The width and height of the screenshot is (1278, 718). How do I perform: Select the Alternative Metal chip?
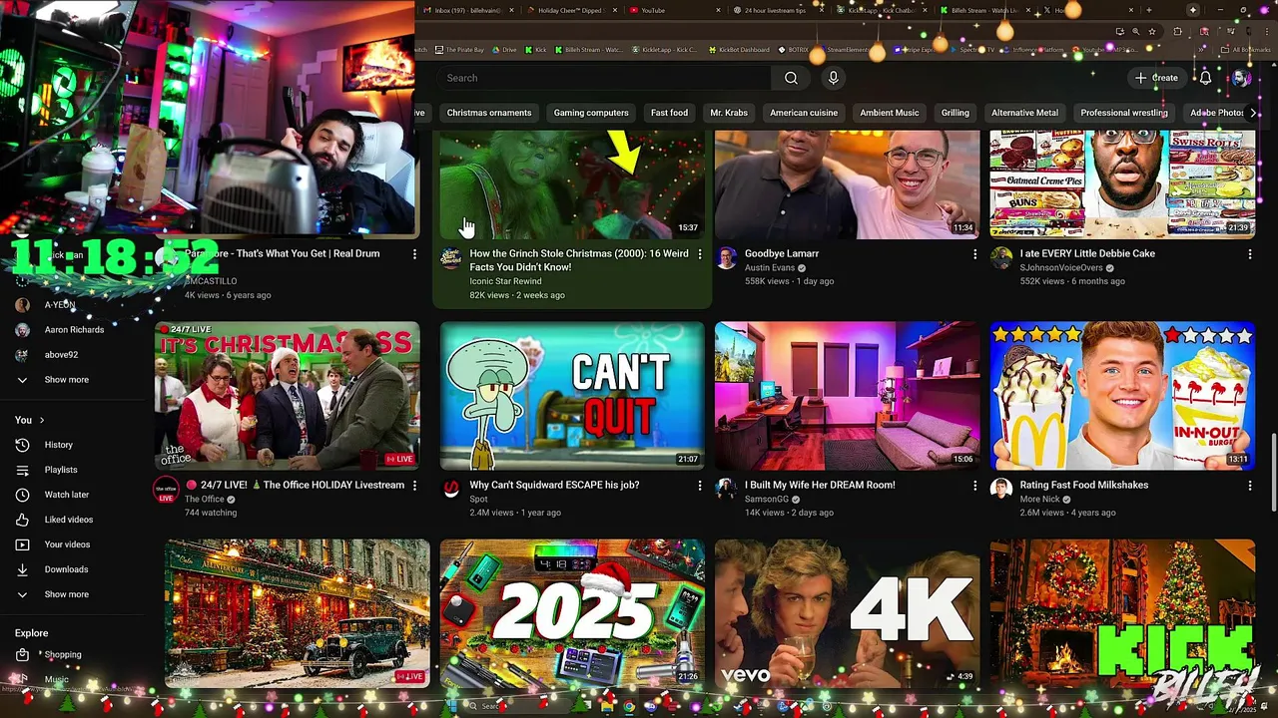[1024, 113]
